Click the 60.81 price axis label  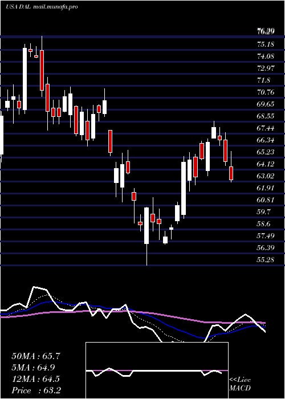(x=266, y=199)
